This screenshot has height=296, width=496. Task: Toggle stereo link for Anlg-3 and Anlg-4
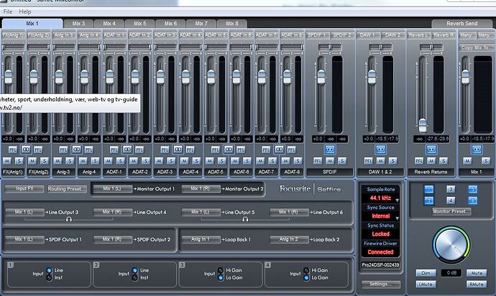[x=76, y=149]
